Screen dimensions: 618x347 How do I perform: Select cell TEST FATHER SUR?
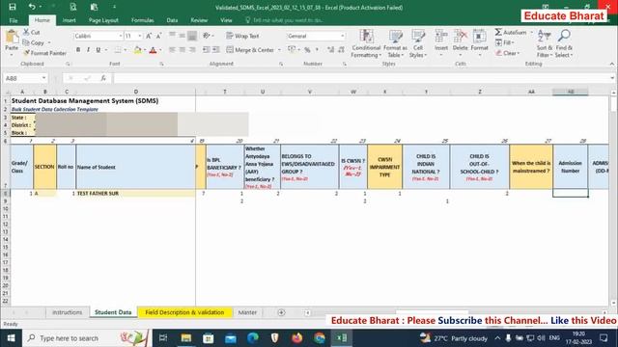click(x=135, y=193)
